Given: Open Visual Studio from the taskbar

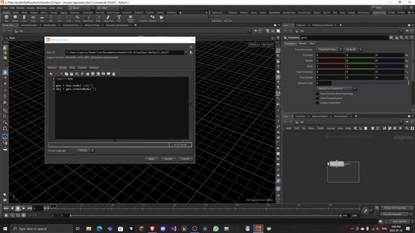Looking at the screenshot, I should click(x=173, y=228).
